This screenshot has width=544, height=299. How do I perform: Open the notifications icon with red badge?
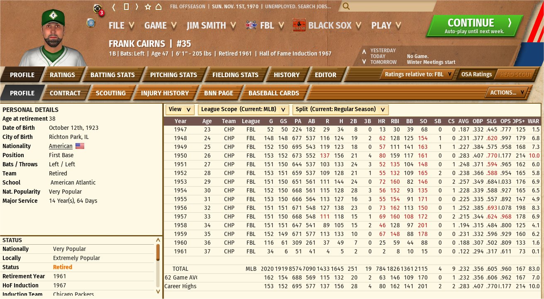click(x=98, y=9)
